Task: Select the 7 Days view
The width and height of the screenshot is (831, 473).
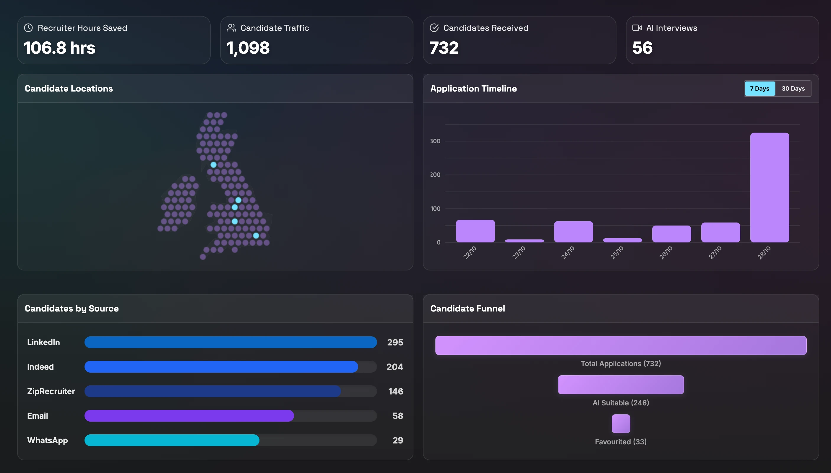Action: [x=760, y=88]
